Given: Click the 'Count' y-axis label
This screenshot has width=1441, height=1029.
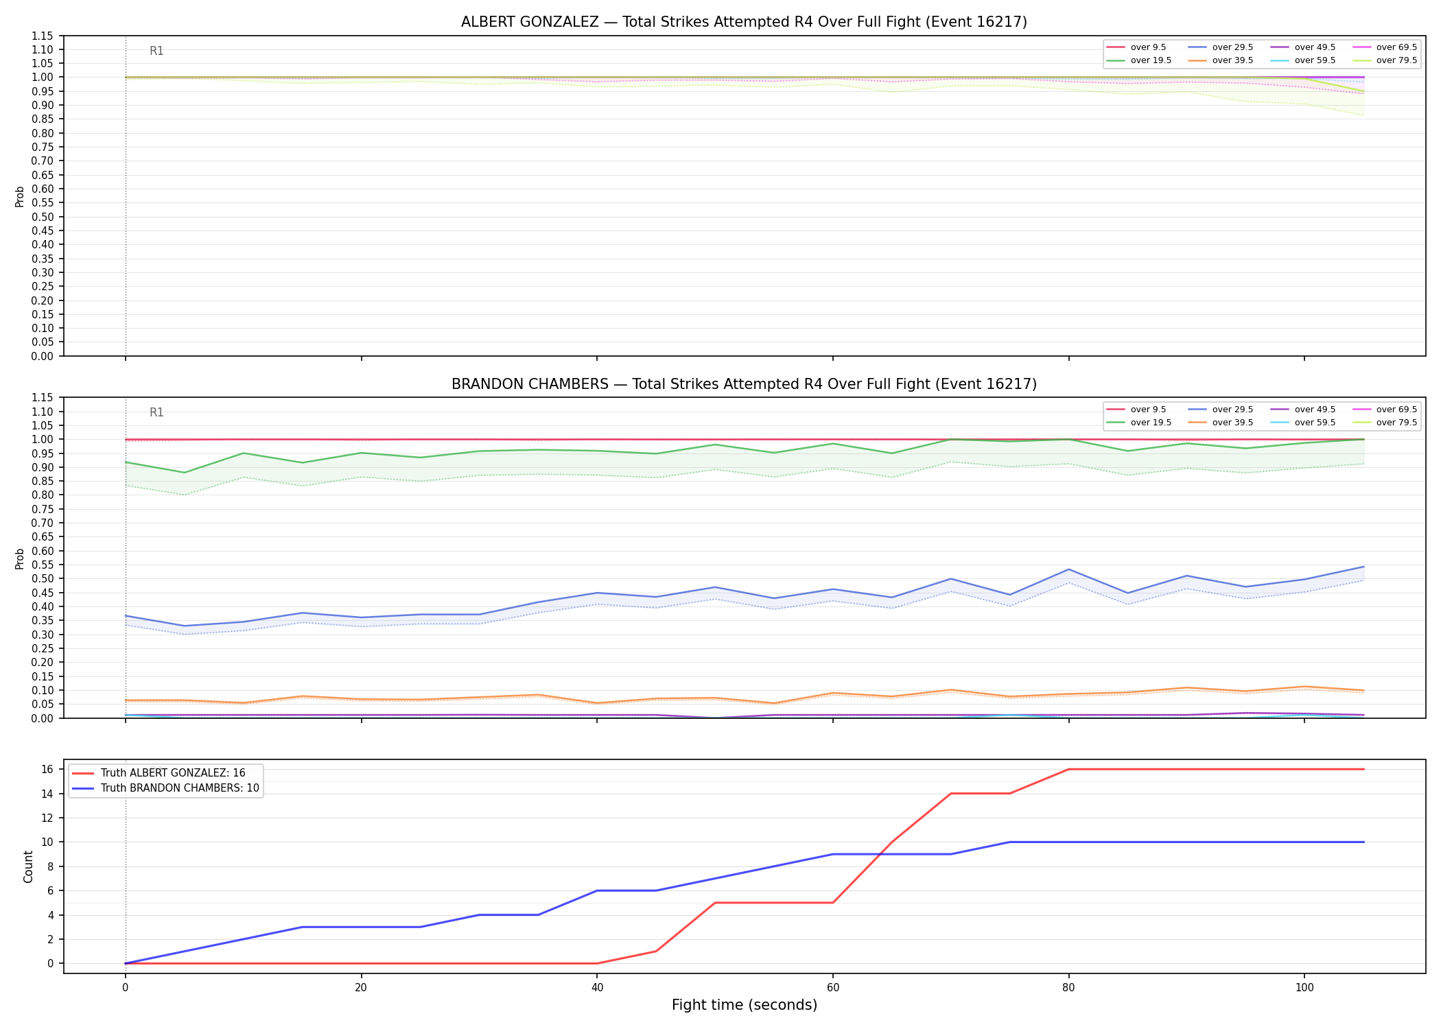Looking at the screenshot, I should tap(28, 866).
